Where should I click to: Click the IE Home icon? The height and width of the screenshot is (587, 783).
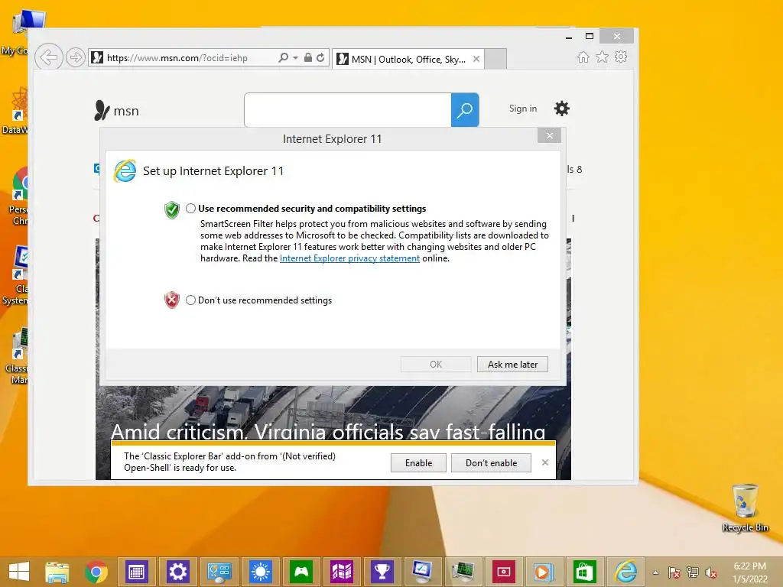coord(583,57)
